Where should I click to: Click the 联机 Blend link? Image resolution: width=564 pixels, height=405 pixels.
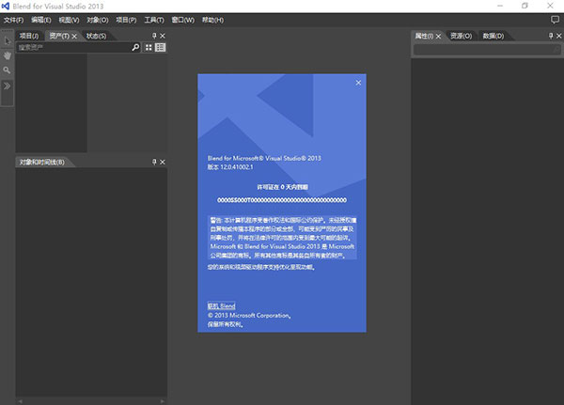tap(221, 306)
